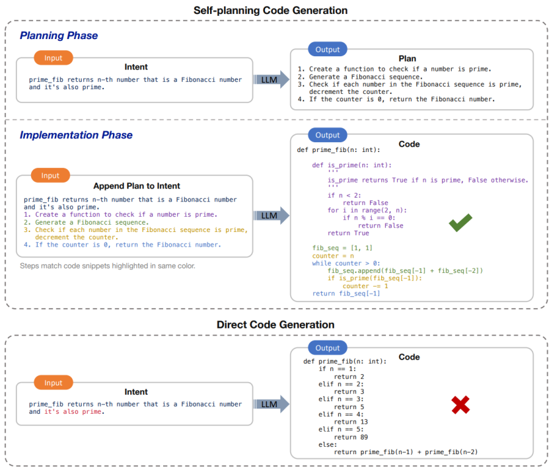Click the 'def is_prime(n: int):' line
Image resolution: width=549 pixels, height=470 pixels.
[x=352, y=165]
